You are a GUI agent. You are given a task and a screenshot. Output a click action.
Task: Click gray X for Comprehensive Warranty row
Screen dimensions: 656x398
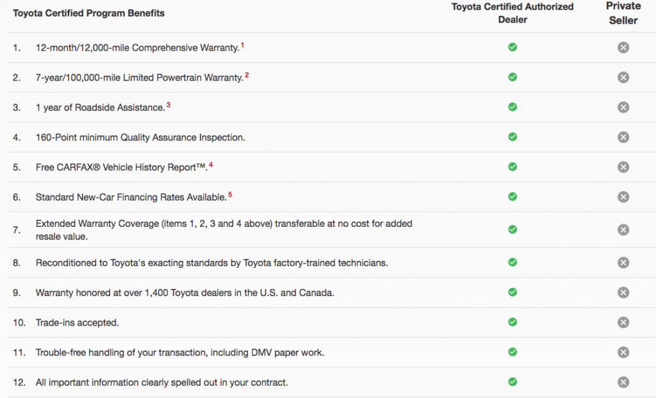coord(623,47)
